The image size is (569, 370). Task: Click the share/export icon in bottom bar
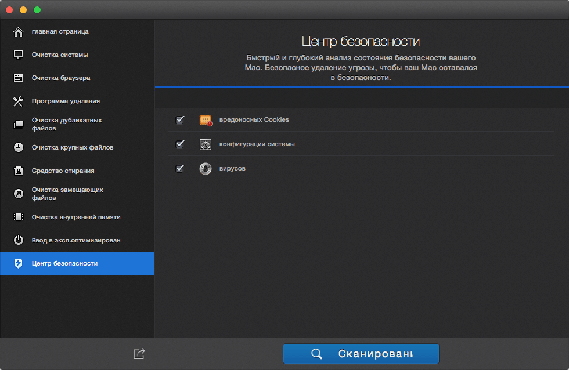pos(139,354)
